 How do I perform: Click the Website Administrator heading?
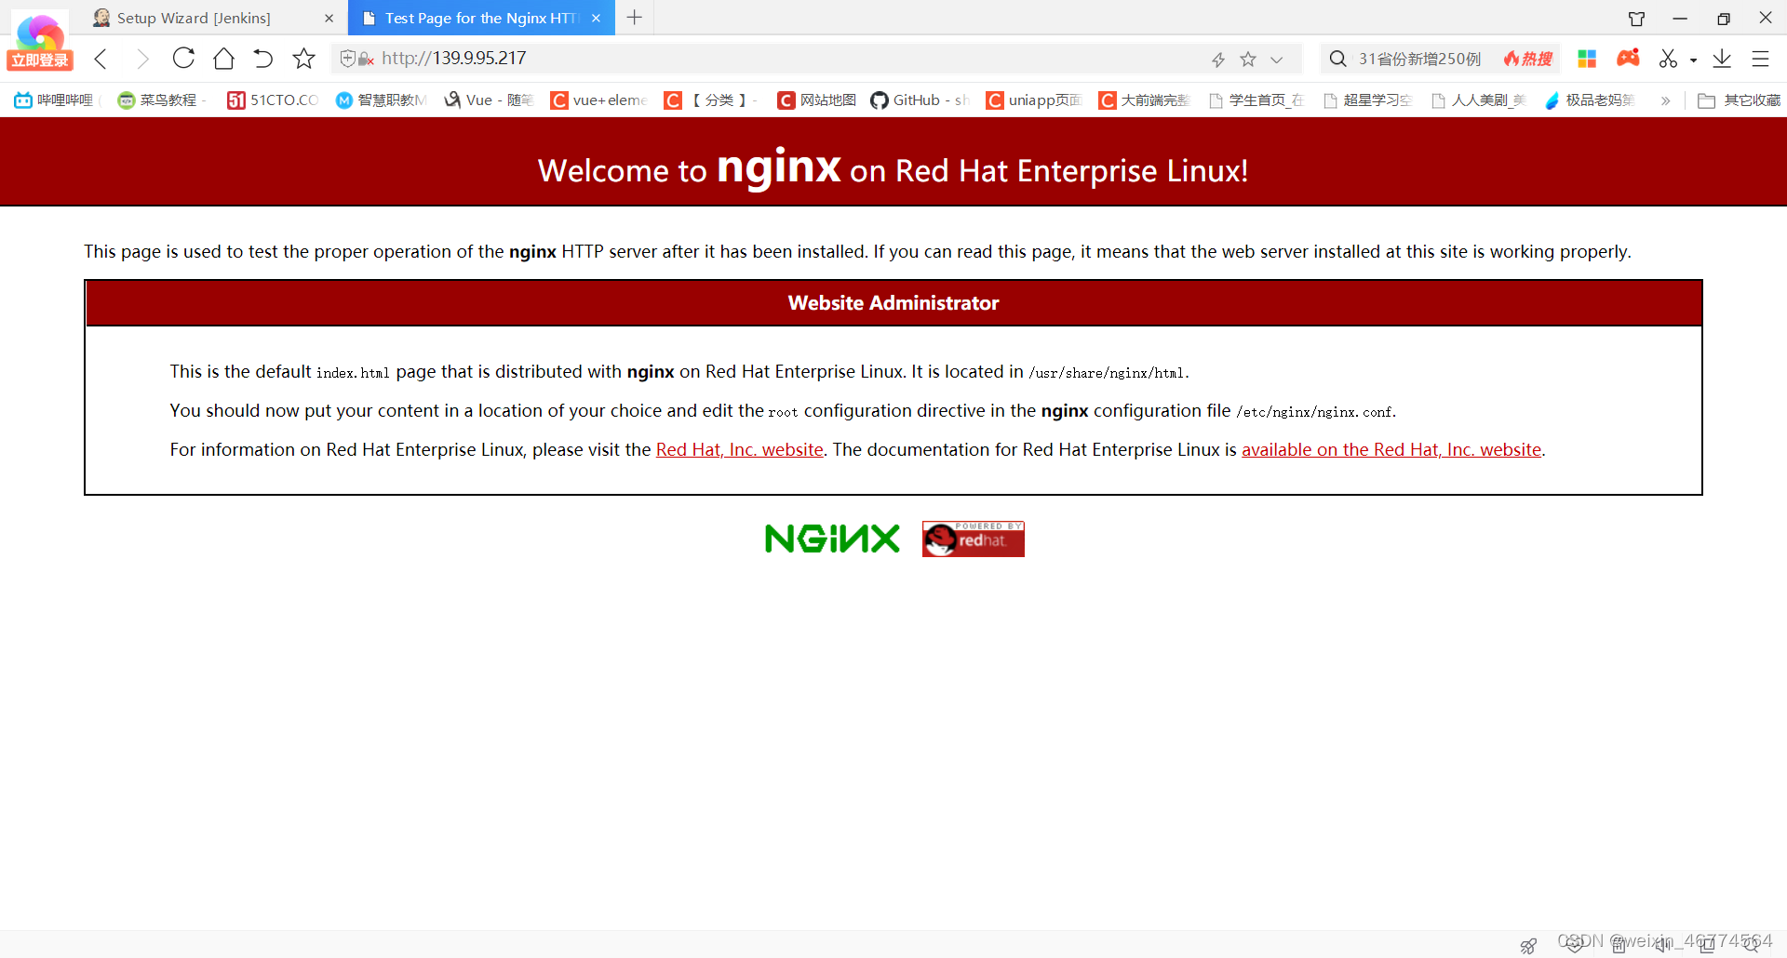pyautogui.click(x=893, y=302)
